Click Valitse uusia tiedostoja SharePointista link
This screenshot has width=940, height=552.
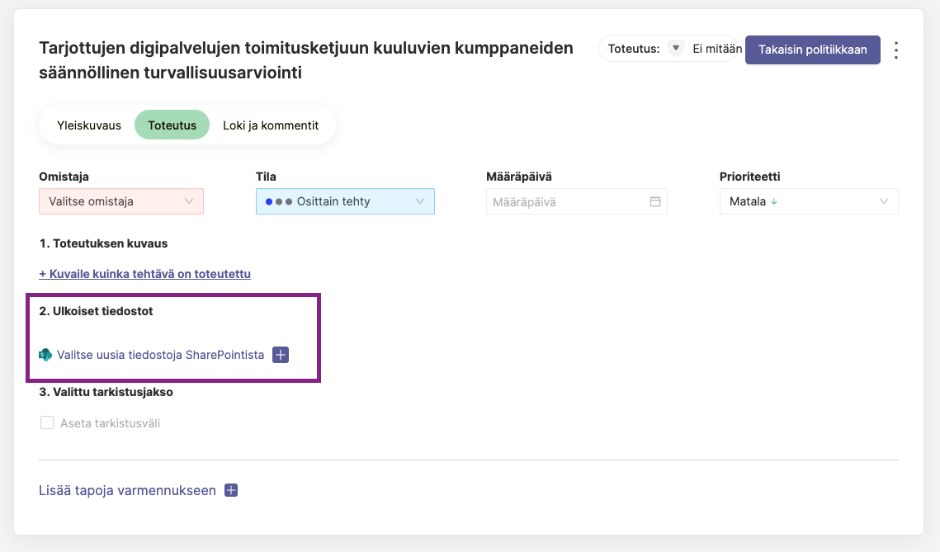[x=160, y=355]
